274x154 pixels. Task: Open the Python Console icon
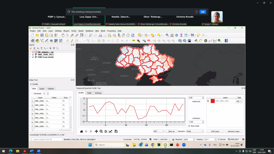coord(196,41)
